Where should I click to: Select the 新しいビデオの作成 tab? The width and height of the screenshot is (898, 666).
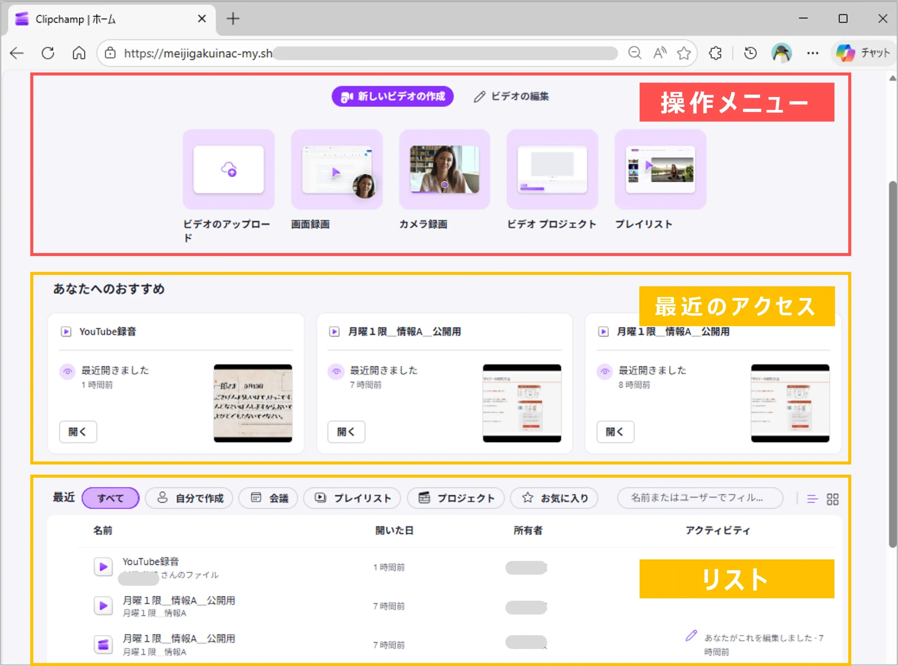(393, 96)
